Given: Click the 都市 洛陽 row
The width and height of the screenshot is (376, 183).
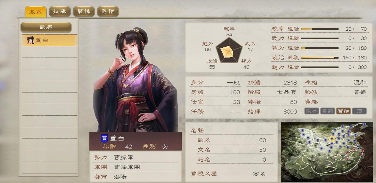Looking at the screenshot, I should [135, 177].
